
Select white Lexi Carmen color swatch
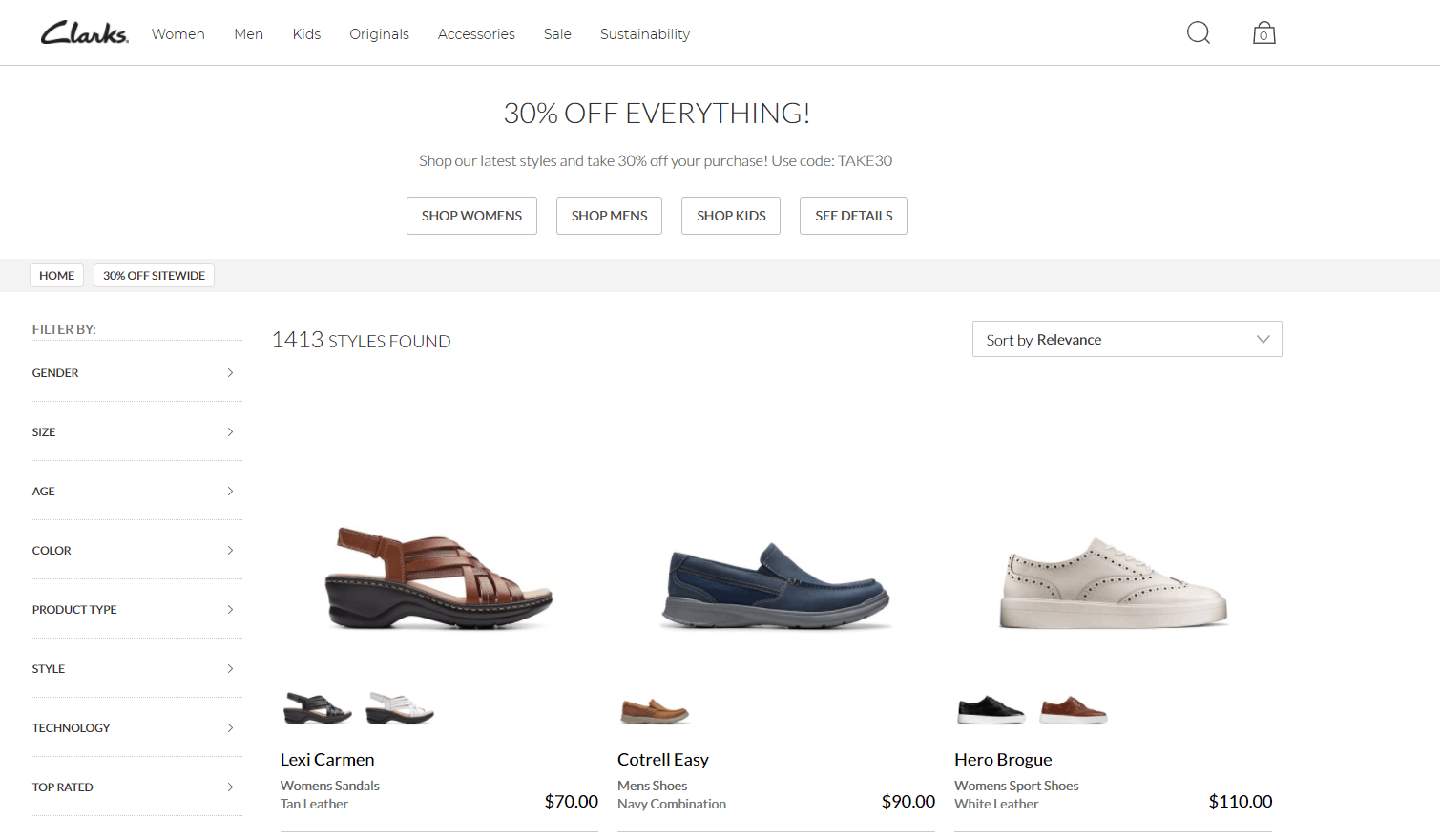401,708
